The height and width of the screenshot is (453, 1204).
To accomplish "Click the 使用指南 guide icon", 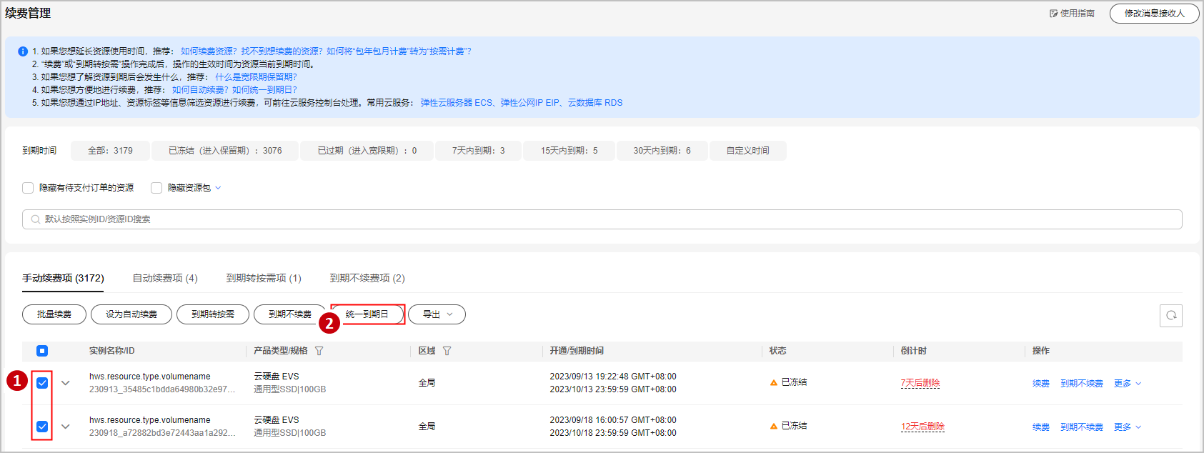I will pyautogui.click(x=1053, y=14).
